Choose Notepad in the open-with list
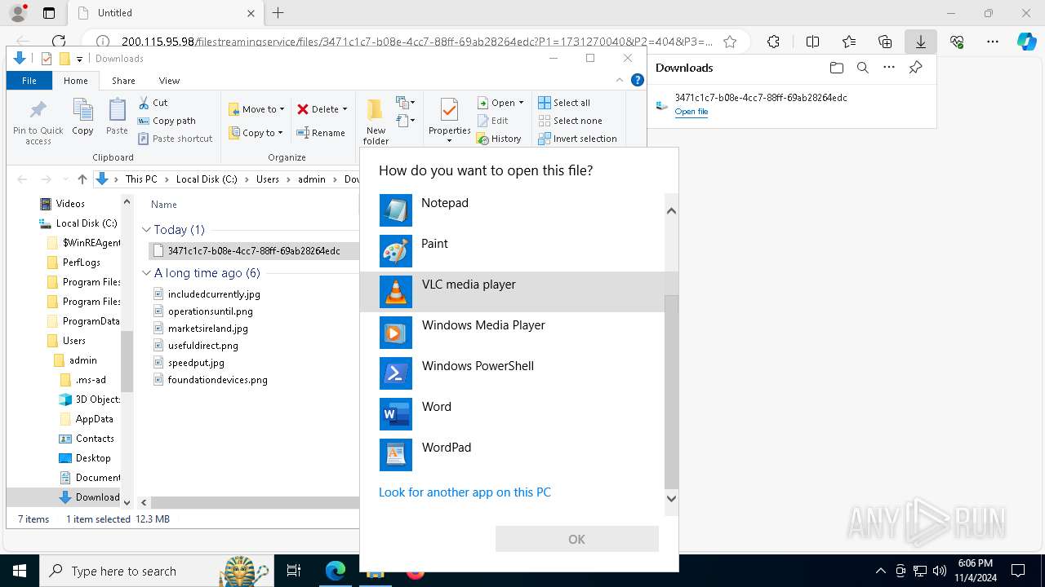1045x587 pixels. [512, 210]
